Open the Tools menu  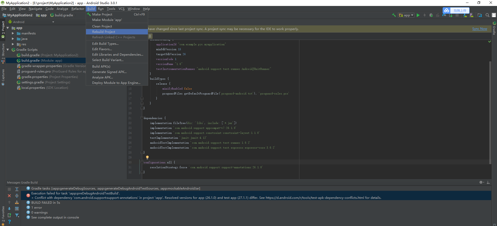pos(111,9)
